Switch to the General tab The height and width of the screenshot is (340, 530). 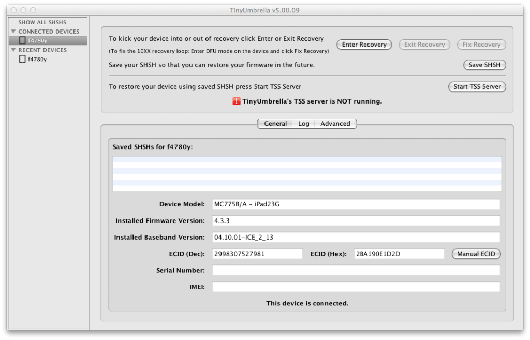(275, 124)
